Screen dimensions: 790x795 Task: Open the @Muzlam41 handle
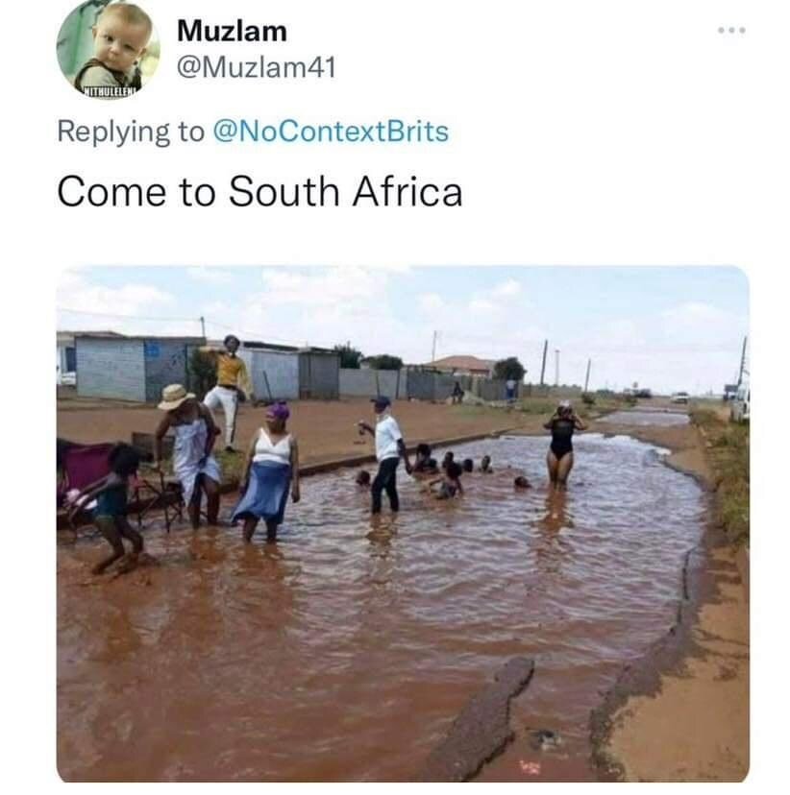point(257,66)
